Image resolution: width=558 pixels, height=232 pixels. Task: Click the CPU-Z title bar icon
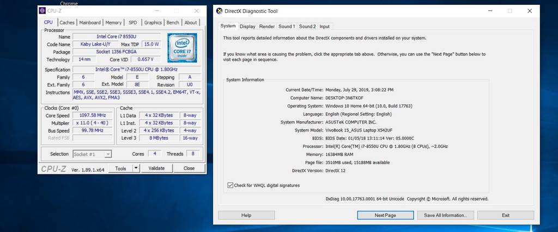43,10
